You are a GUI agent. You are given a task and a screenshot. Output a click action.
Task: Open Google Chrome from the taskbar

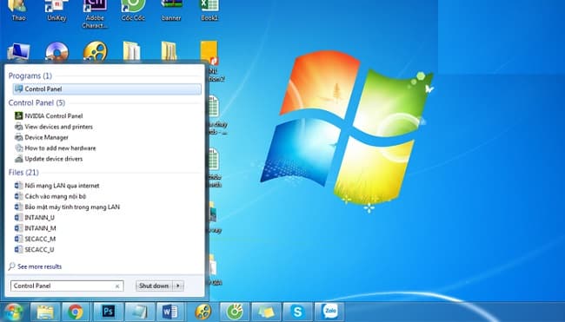[x=76, y=312]
